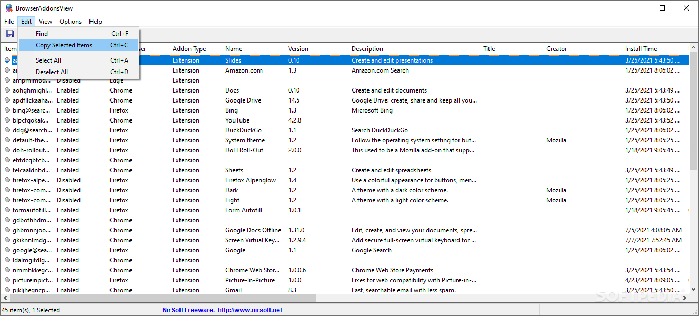Viewport: 699px width, 316px height.
Task: Open the Options menu
Action: tap(71, 22)
